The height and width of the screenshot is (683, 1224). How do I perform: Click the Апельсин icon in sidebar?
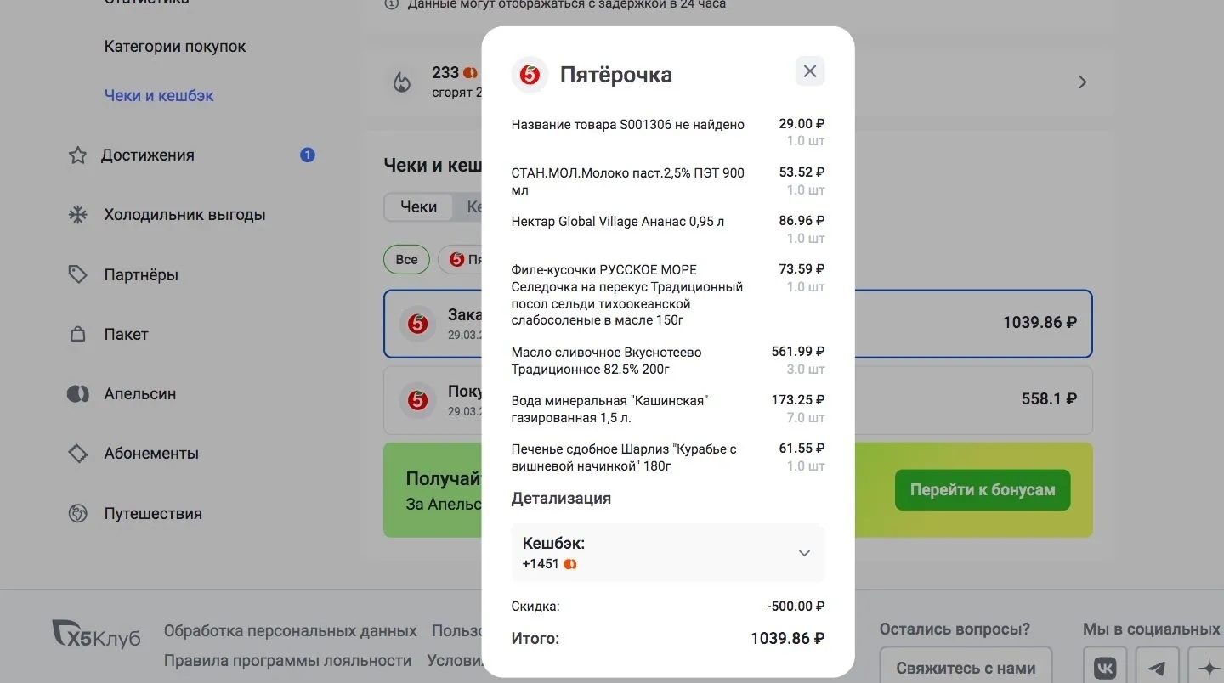pos(77,394)
